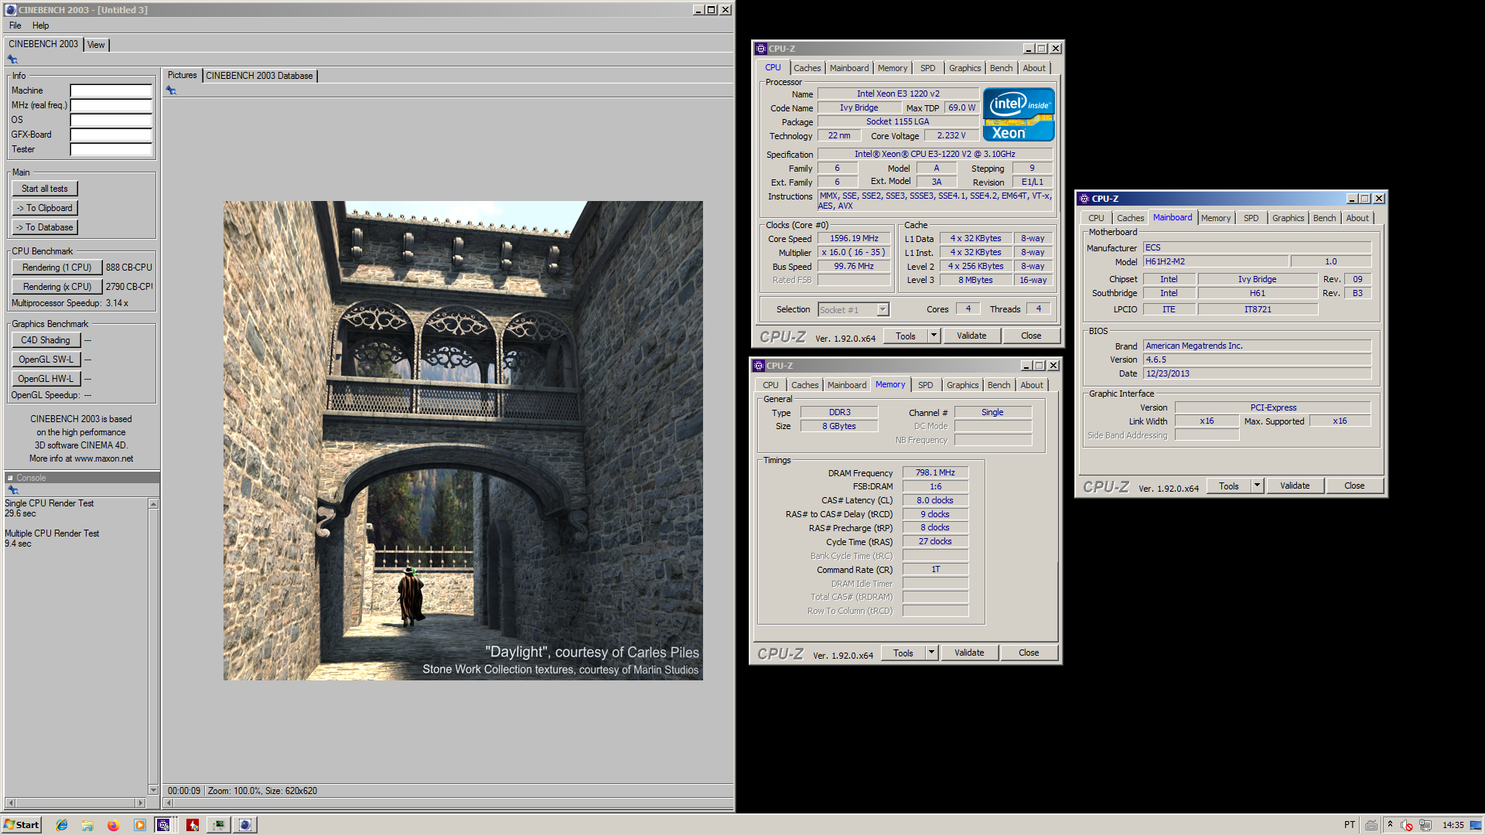Image resolution: width=1485 pixels, height=835 pixels.
Task: Click Validate in the Mainboard CPU-Z window
Action: coord(1295,486)
